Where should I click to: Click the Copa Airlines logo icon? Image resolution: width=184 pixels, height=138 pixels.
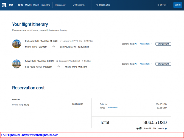pos(4,5)
